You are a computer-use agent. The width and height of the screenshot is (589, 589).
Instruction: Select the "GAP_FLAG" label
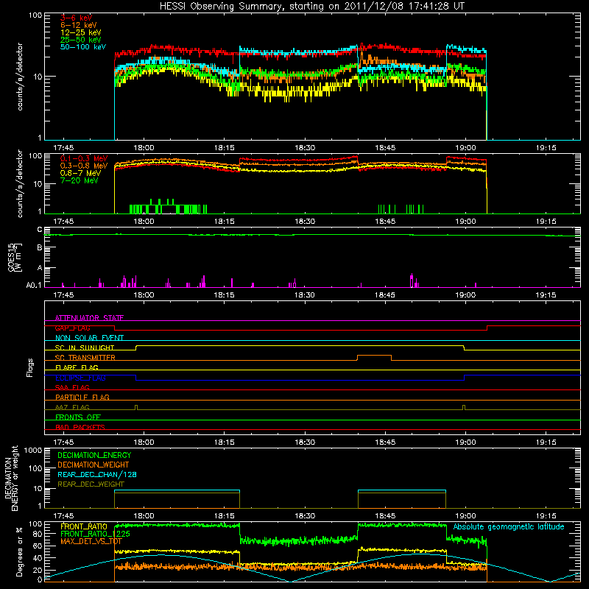72,328
